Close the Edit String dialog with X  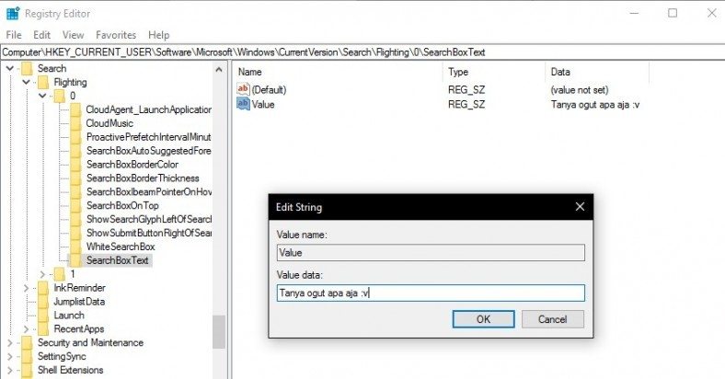coord(579,207)
